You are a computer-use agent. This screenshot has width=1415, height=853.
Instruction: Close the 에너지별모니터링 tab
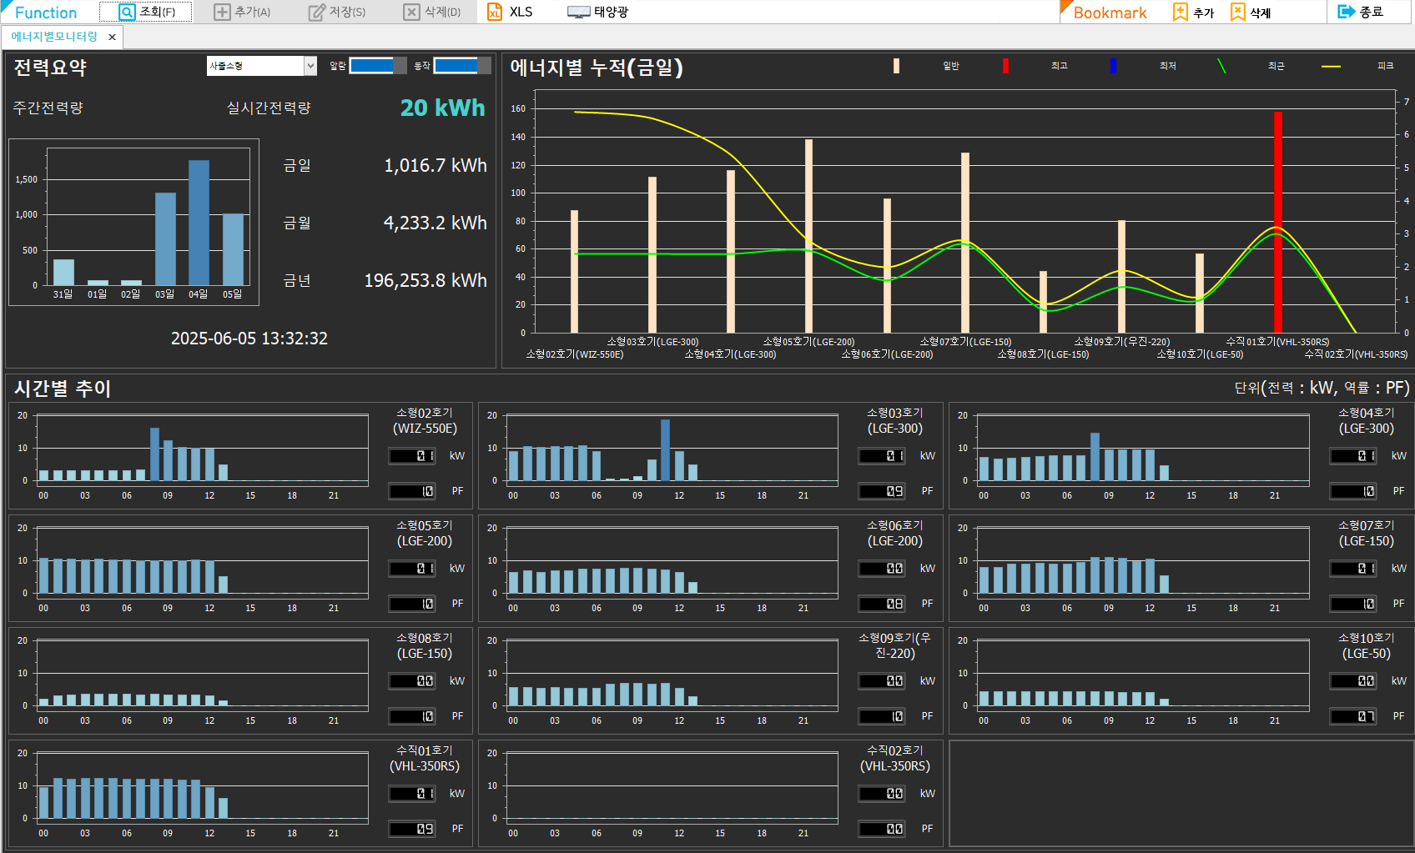pyautogui.click(x=112, y=38)
